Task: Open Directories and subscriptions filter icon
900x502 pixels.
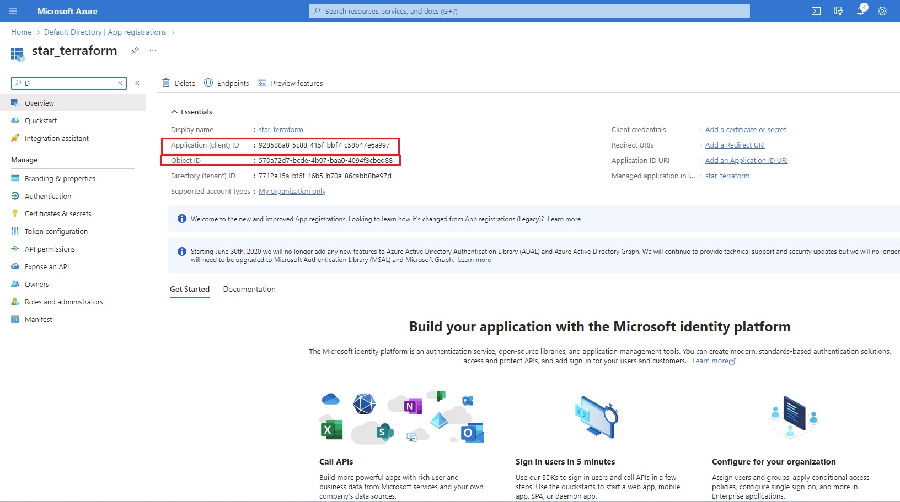Action: (x=838, y=11)
